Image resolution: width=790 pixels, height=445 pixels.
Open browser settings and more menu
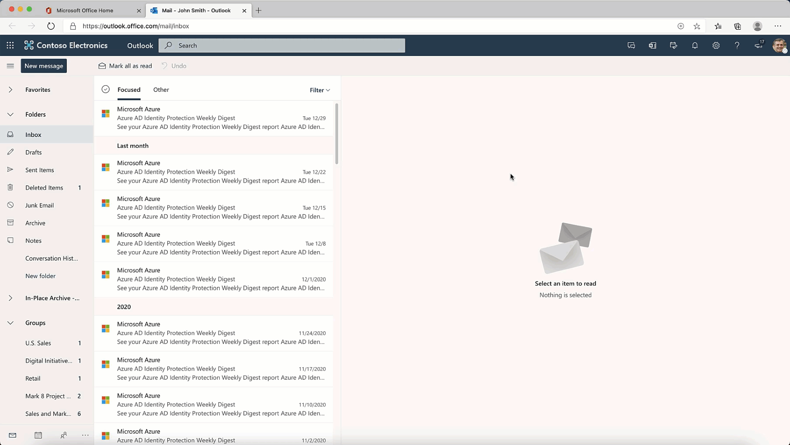click(x=778, y=26)
